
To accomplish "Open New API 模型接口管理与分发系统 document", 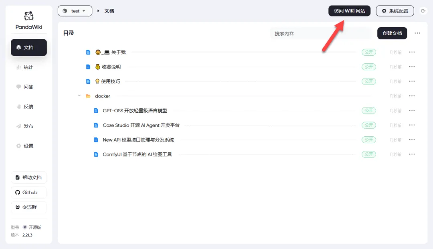I will [138, 140].
